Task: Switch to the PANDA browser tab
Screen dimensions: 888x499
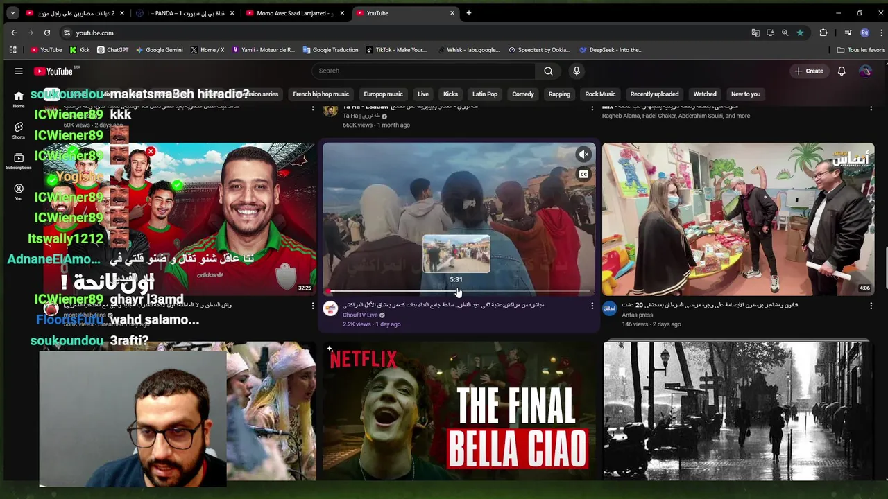Action: (185, 13)
